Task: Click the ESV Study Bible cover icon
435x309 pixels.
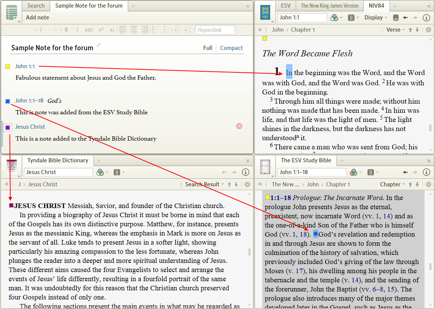Action: [265, 167]
